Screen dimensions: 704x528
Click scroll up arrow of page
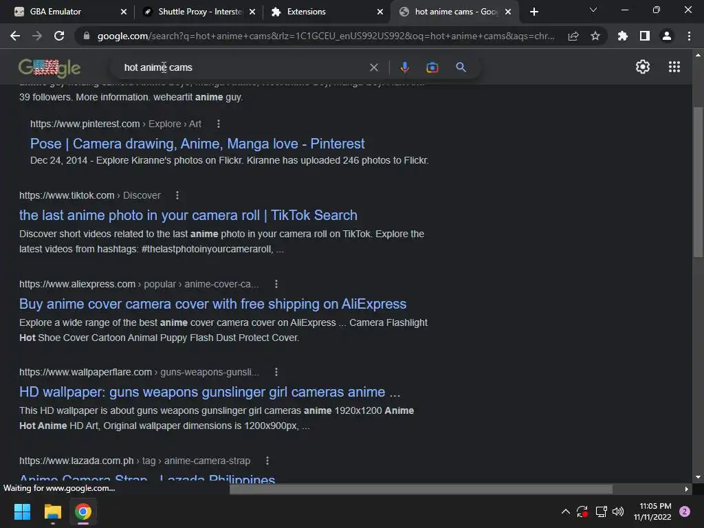(698, 55)
